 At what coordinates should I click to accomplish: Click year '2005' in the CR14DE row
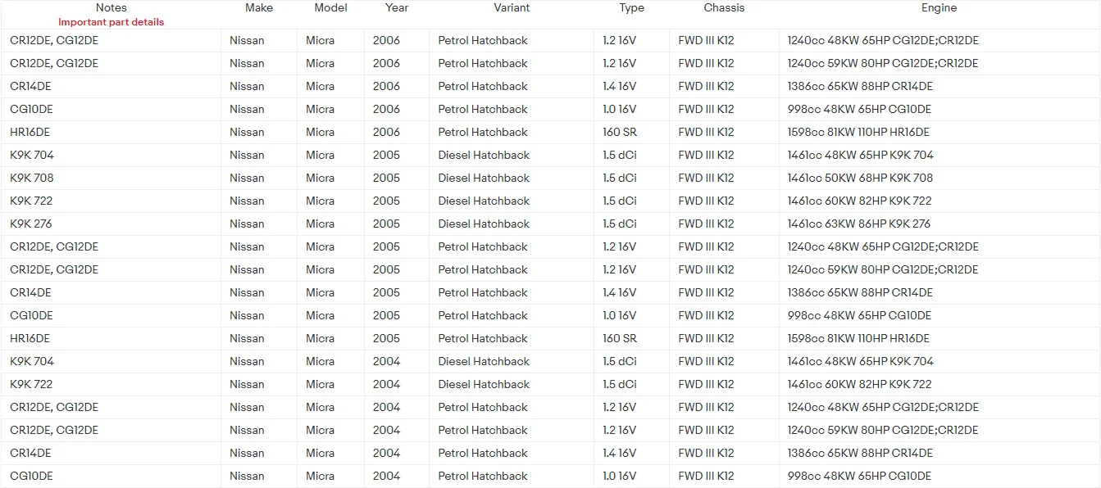tap(386, 292)
